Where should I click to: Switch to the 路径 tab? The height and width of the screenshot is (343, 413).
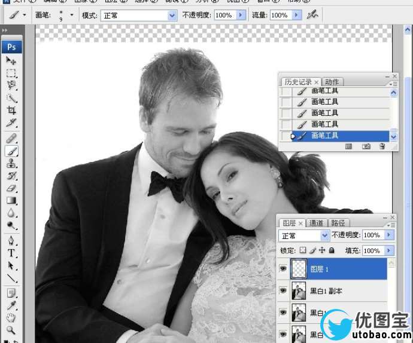point(338,223)
